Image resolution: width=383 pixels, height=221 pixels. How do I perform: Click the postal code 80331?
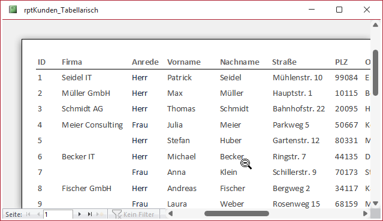[x=346, y=141]
